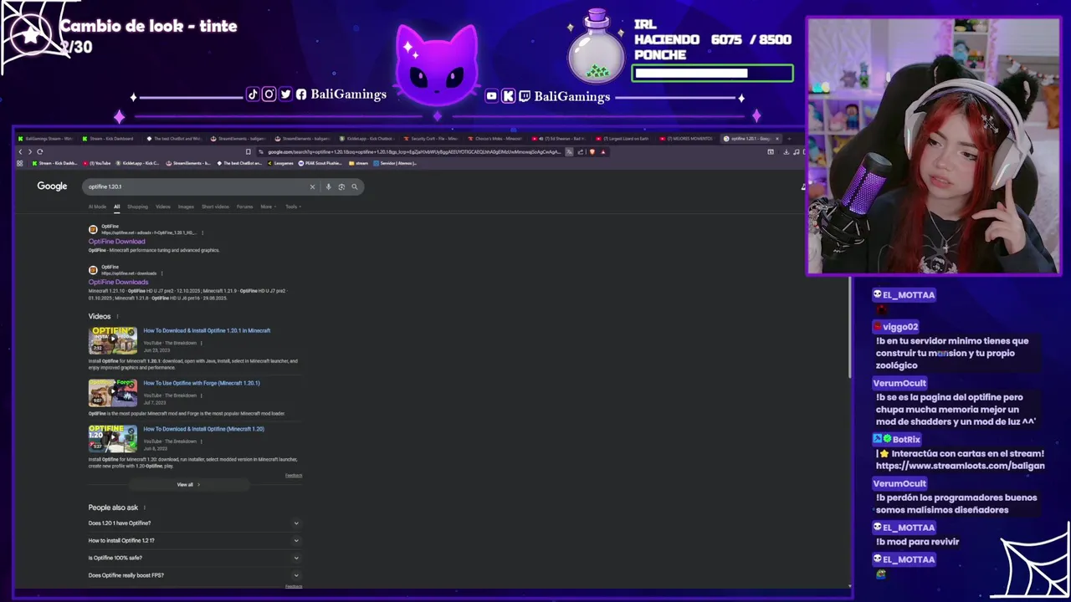This screenshot has width=1071, height=602.
Task: Switch to the Security Craft browser tab
Action: tap(431, 139)
